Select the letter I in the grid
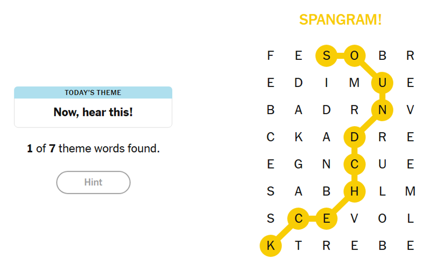441x278 pixels. (326, 83)
